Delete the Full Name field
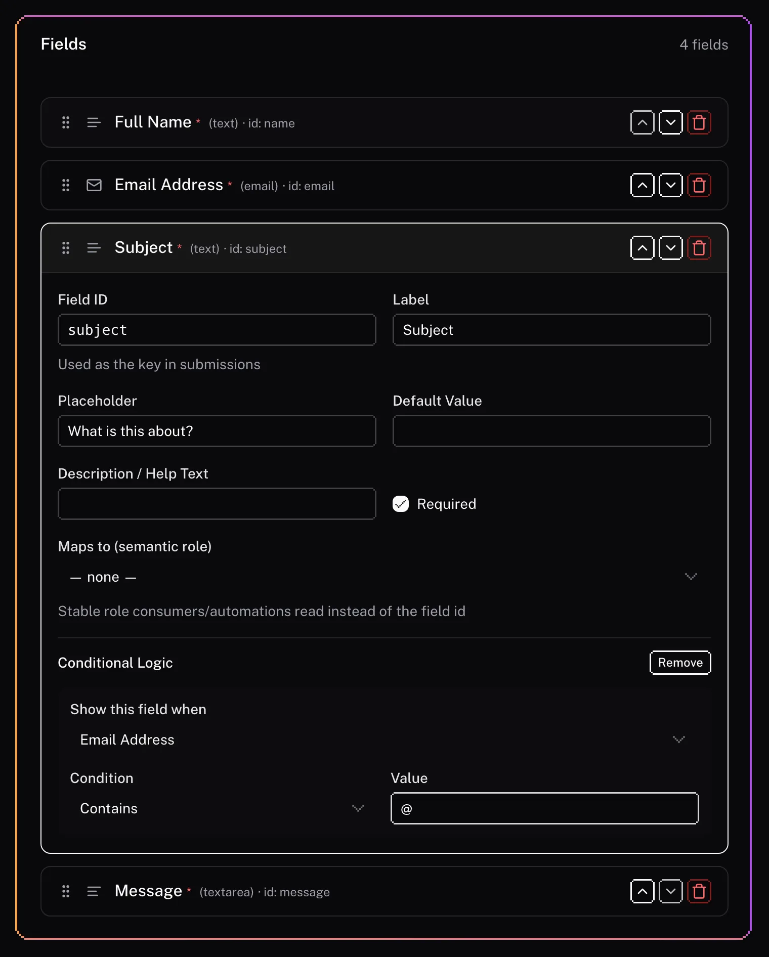The image size is (769, 957). pos(699,122)
